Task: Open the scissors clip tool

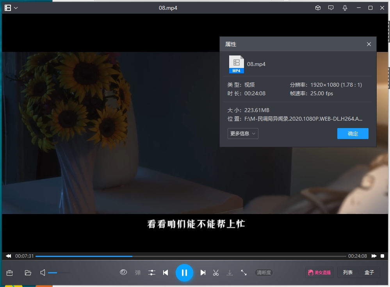Action: point(216,273)
